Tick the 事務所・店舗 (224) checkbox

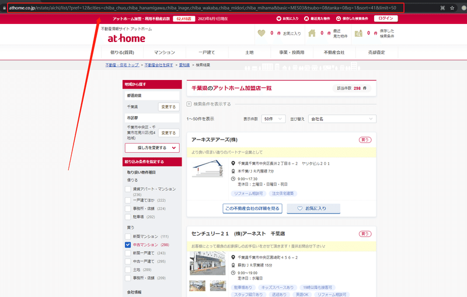point(128,209)
